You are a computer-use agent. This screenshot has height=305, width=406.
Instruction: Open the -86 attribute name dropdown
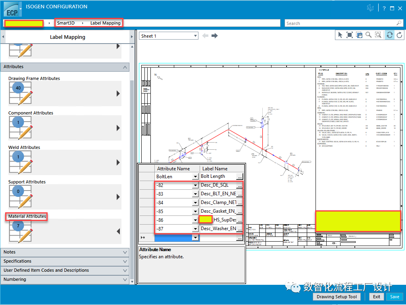pos(196,220)
